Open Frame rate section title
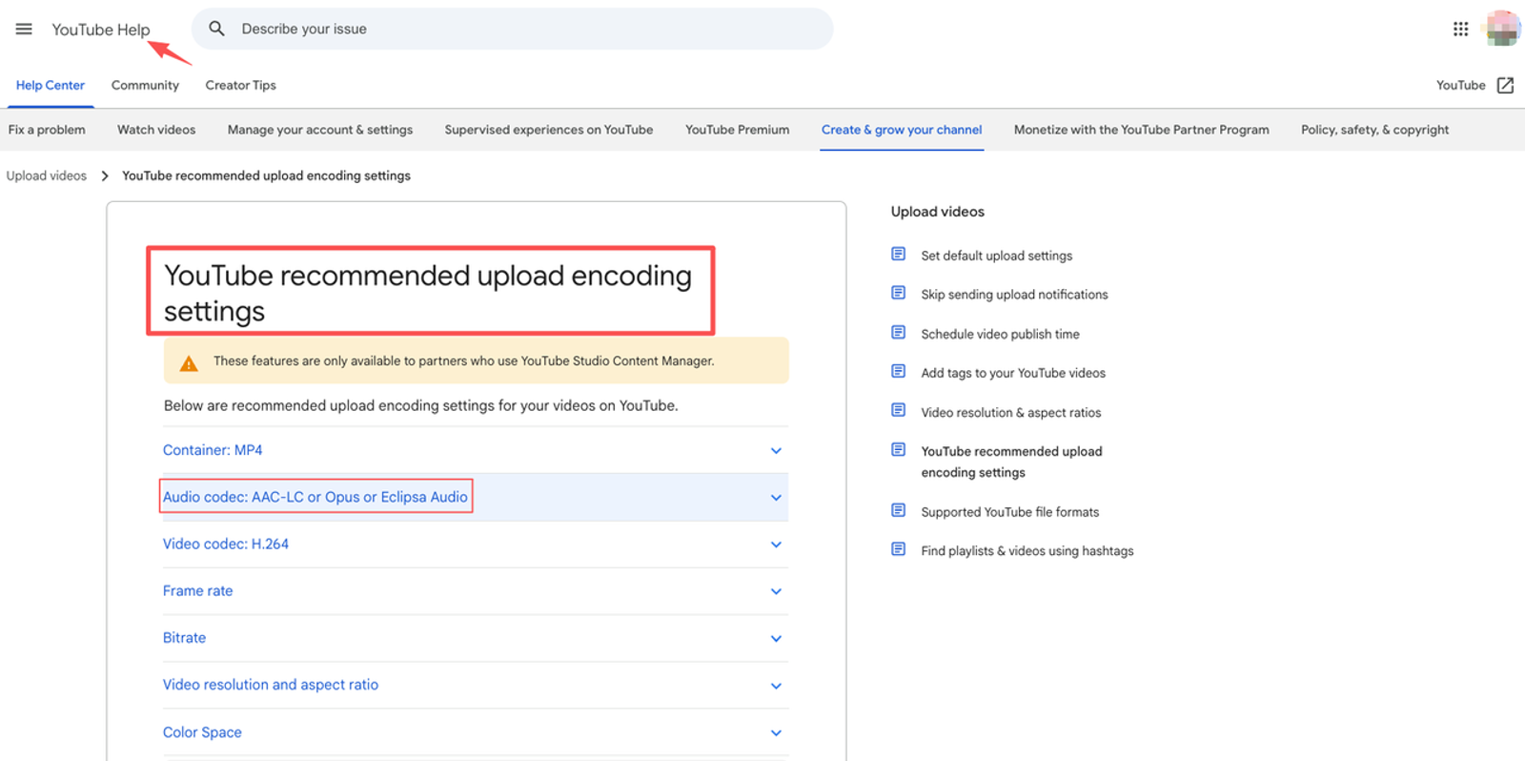The height and width of the screenshot is (761, 1525). click(x=198, y=590)
